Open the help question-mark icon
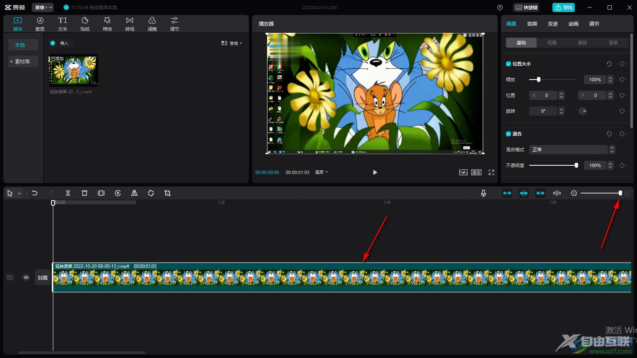 500,7
